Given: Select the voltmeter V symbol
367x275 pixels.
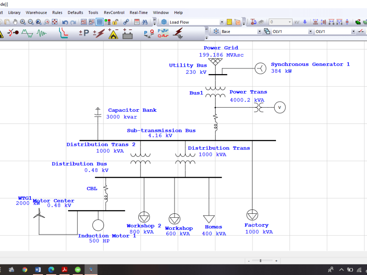Looking at the screenshot, I should point(280,107).
